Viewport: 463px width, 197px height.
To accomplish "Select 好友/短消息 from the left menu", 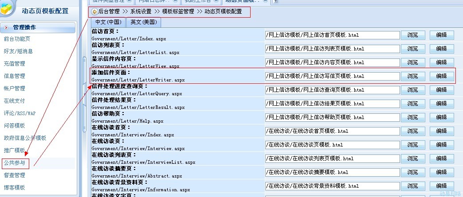I will pos(18,51).
